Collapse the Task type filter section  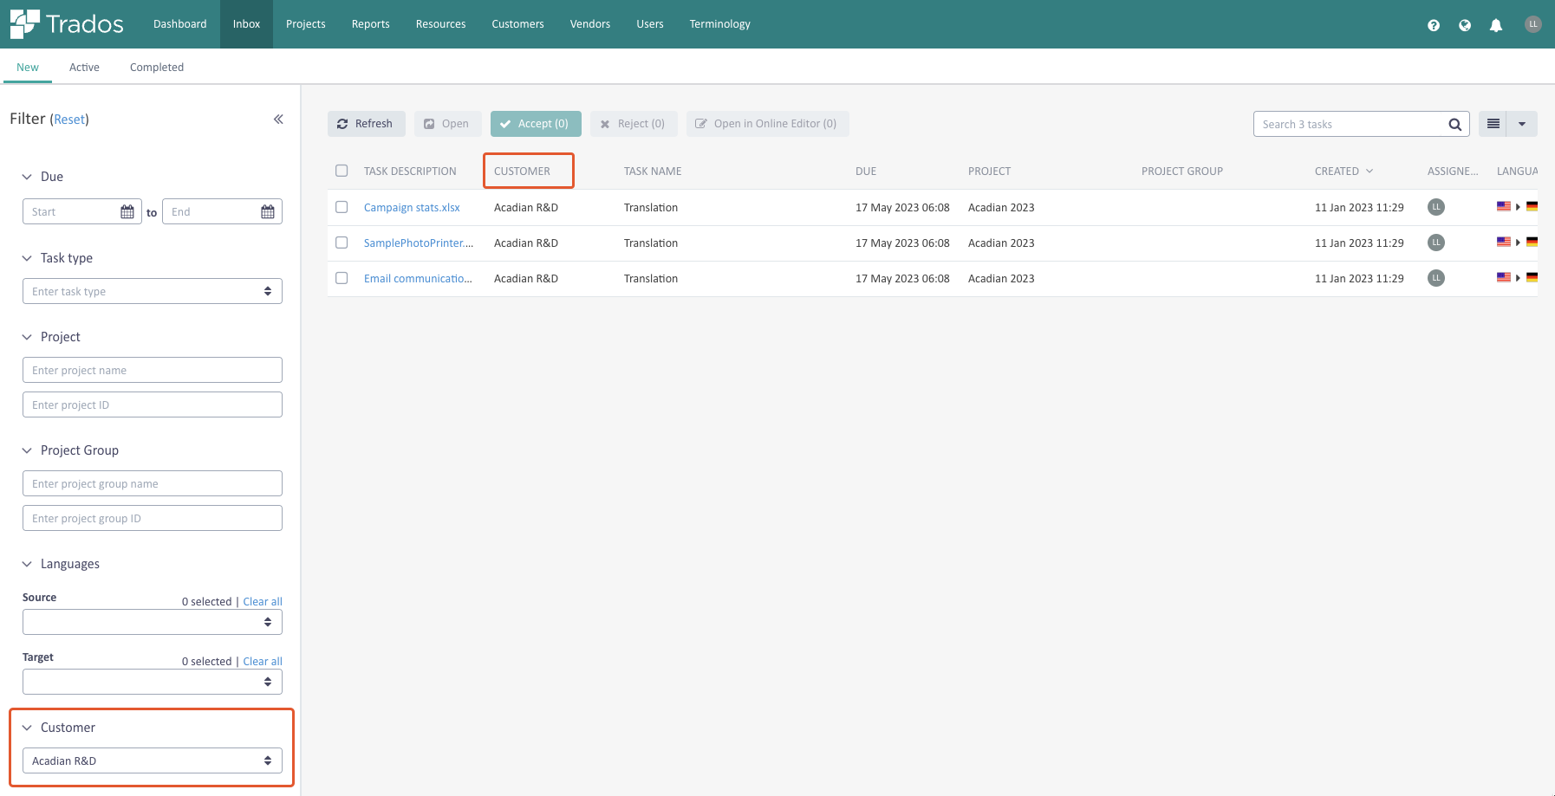point(27,258)
